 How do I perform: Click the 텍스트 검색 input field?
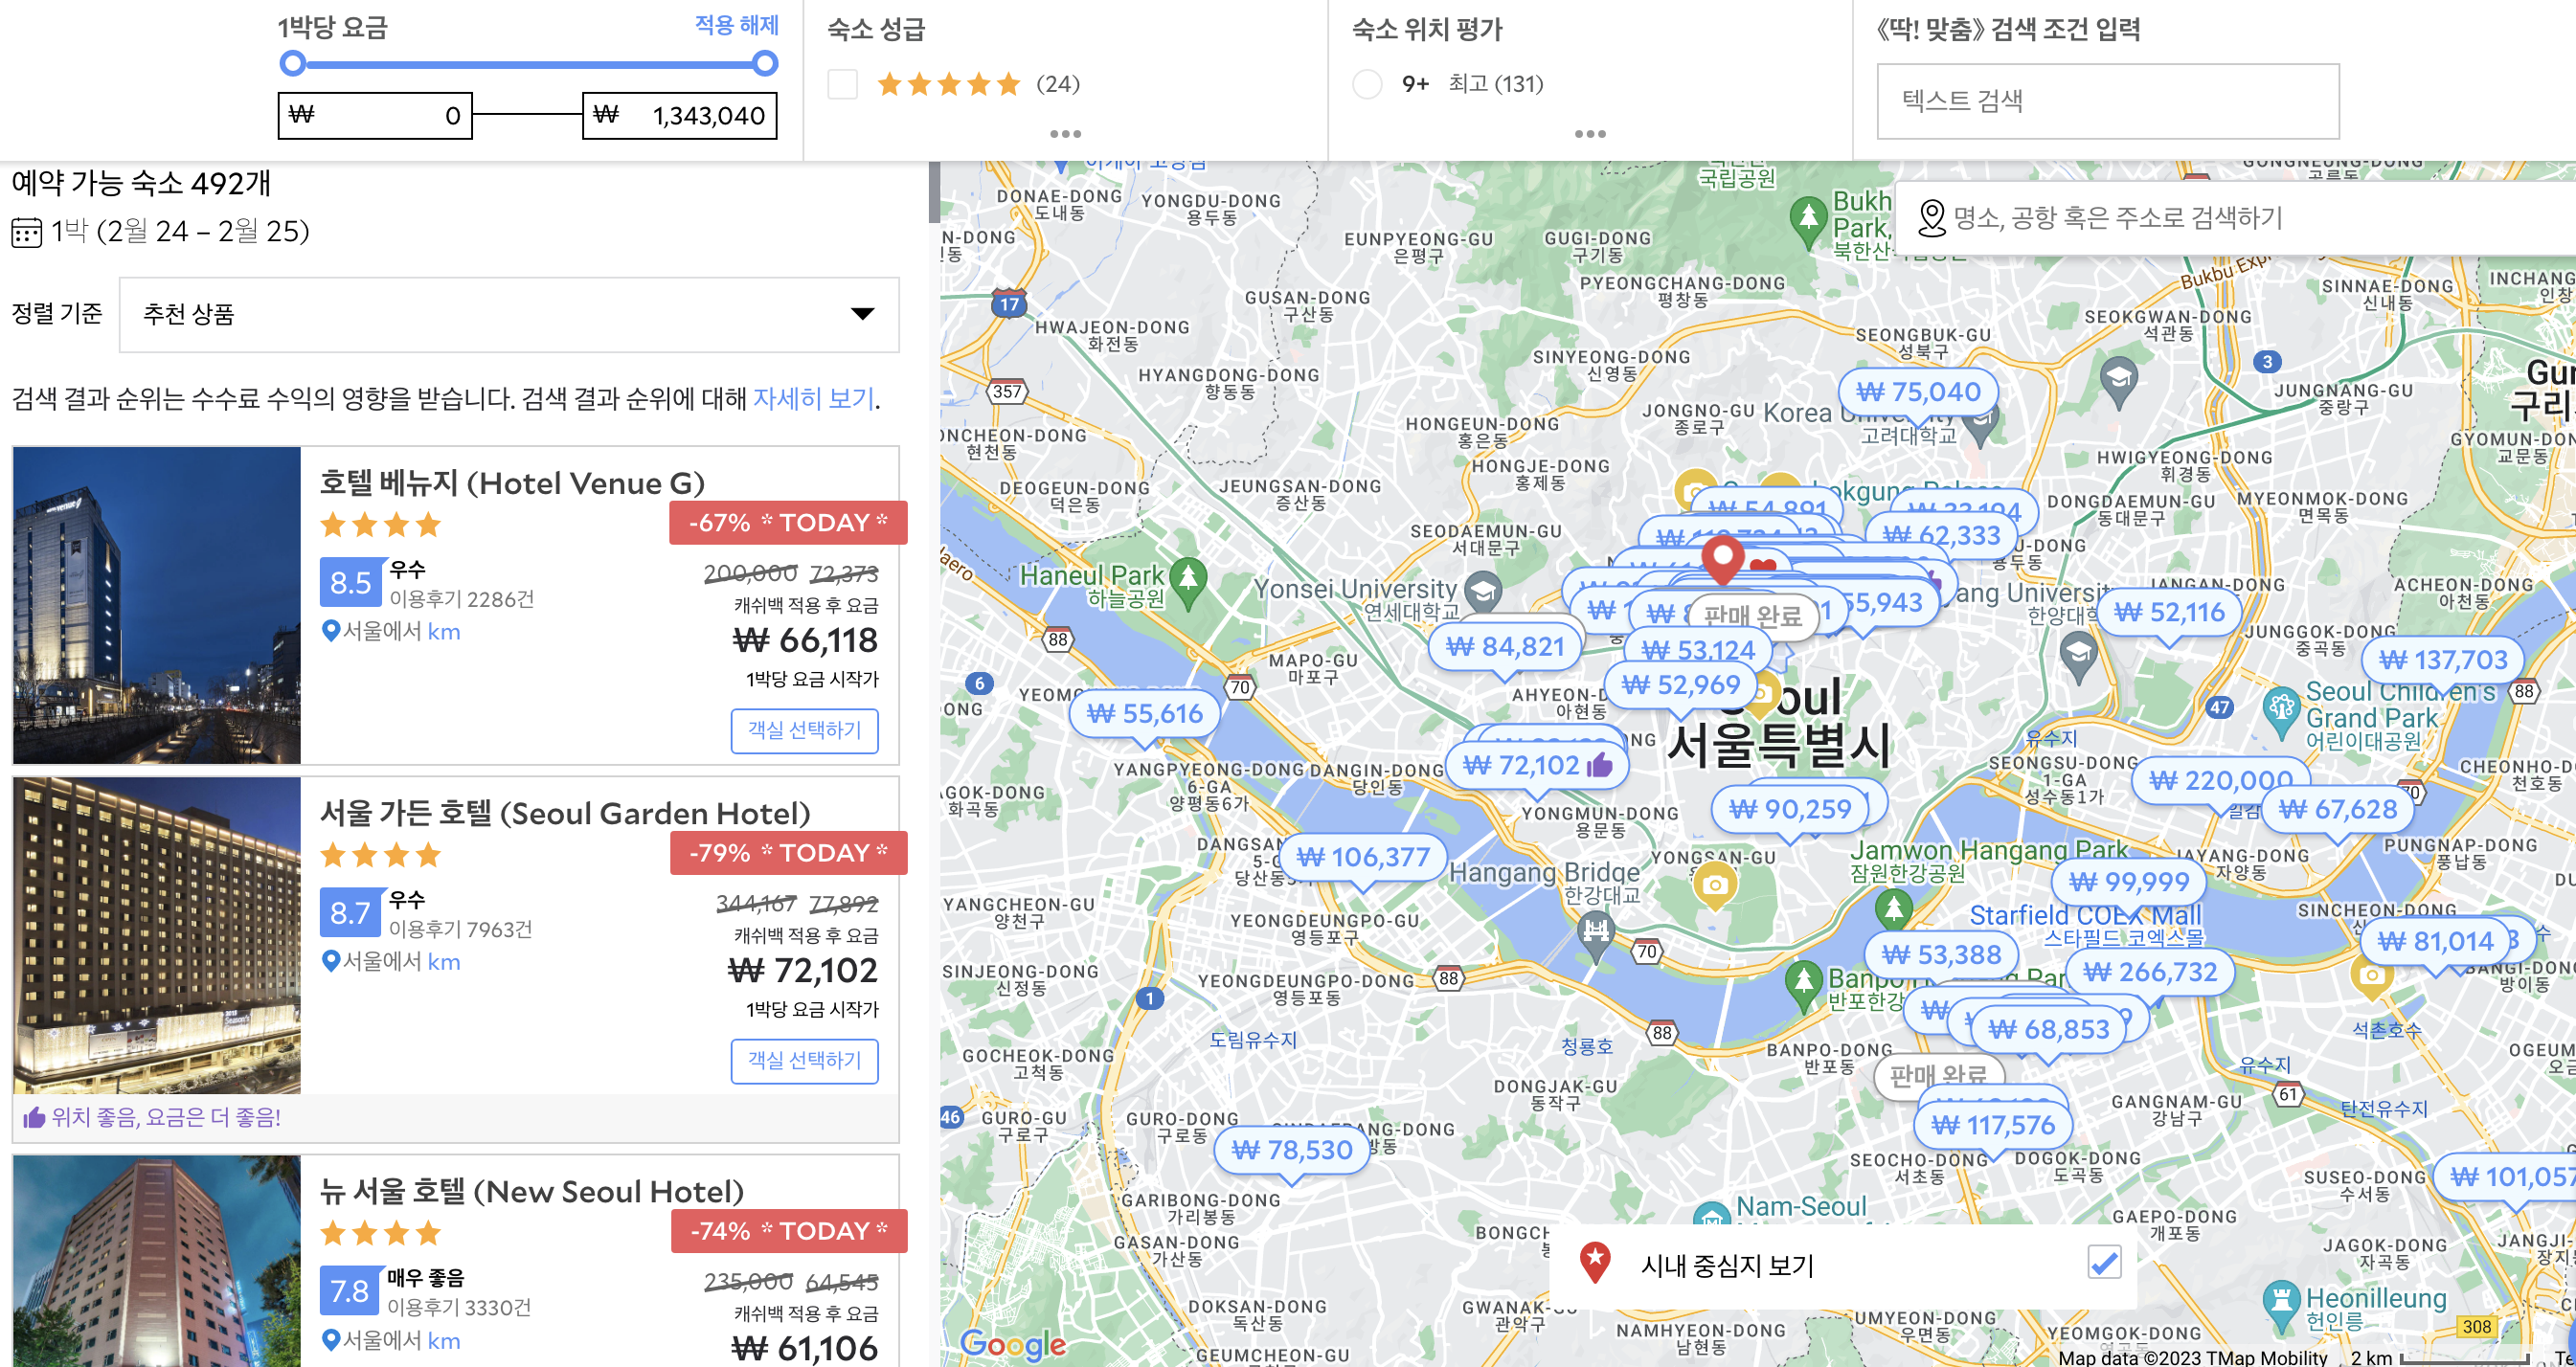pyautogui.click(x=2107, y=101)
